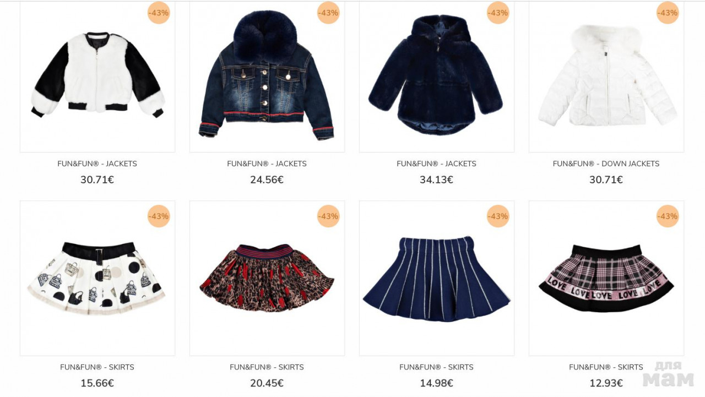Click the -43% badge on the LOVE plaid skirt
The image size is (705, 397).
click(668, 216)
